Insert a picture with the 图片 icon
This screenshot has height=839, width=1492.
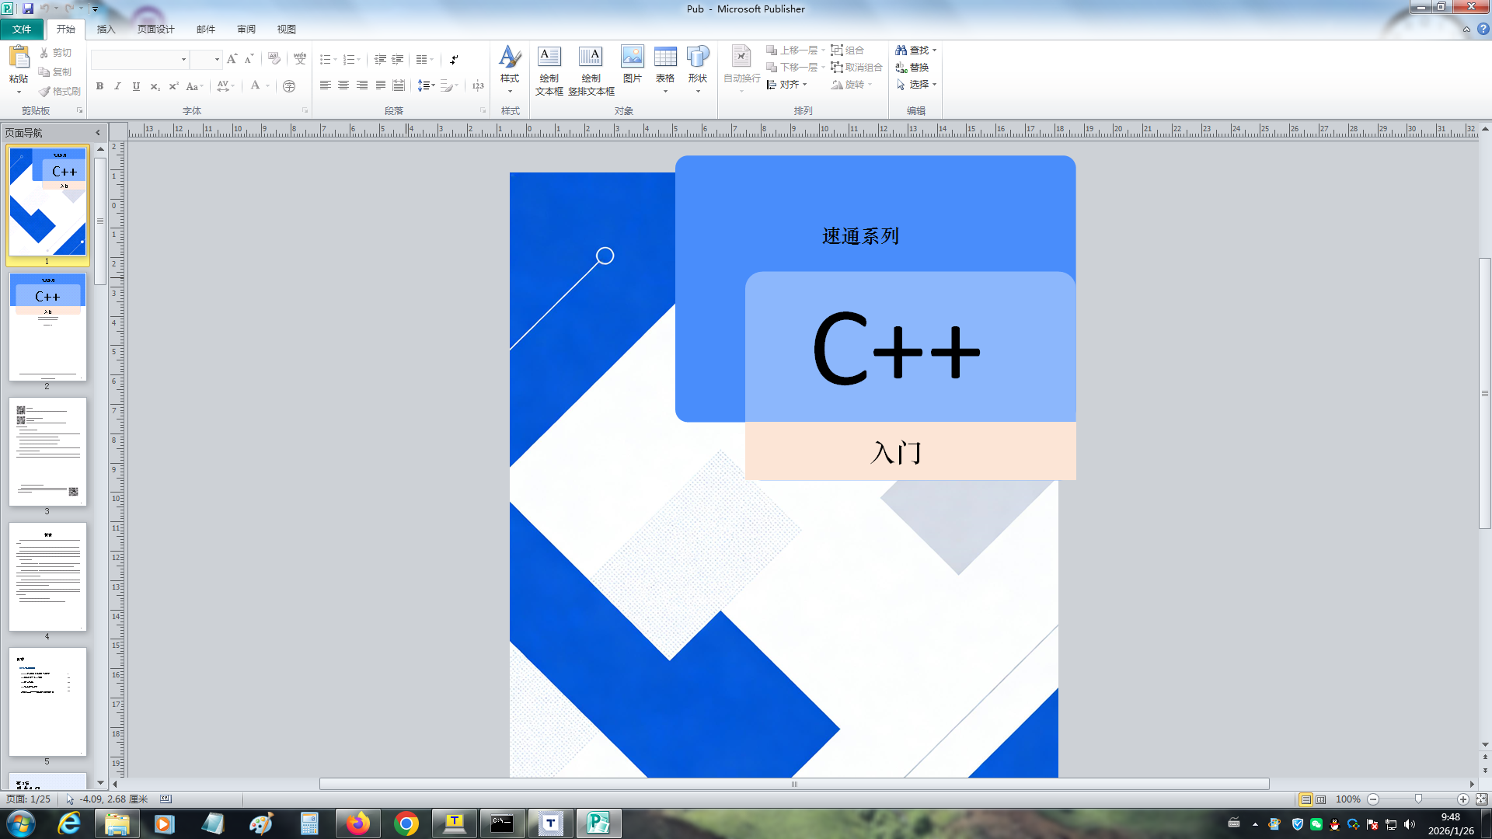632,57
